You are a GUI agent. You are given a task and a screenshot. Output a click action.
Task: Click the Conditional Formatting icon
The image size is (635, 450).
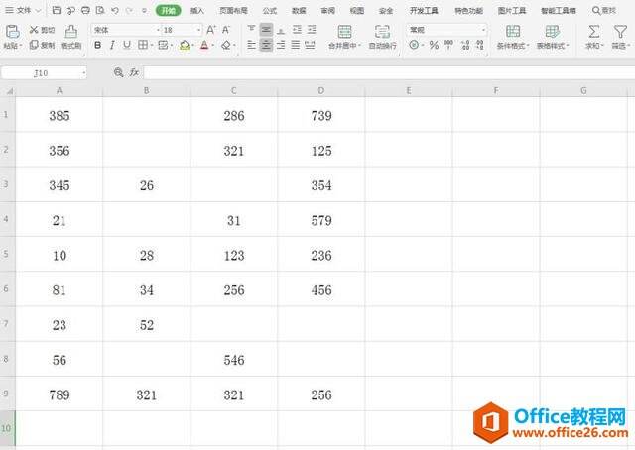click(x=513, y=31)
